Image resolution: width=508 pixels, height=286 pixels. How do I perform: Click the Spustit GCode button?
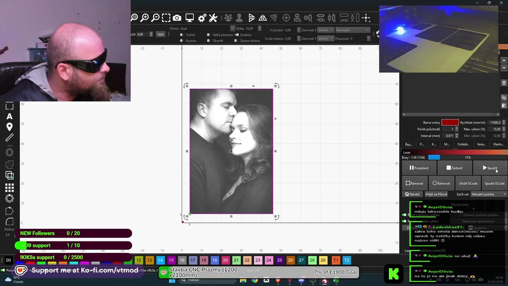[x=495, y=184]
